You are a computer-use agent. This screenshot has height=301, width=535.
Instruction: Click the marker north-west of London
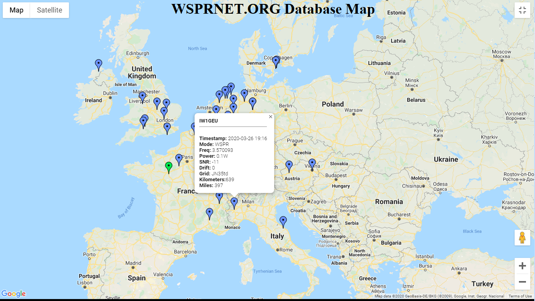click(x=157, y=103)
